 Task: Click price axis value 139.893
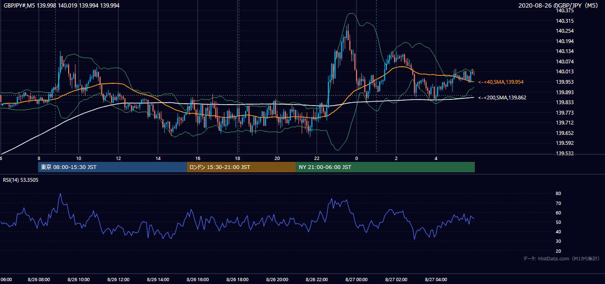pos(565,92)
